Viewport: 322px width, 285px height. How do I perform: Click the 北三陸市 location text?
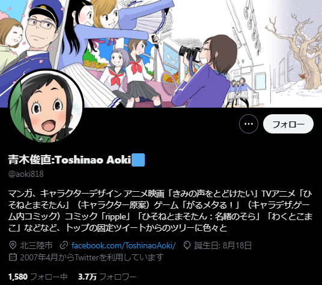click(x=37, y=245)
